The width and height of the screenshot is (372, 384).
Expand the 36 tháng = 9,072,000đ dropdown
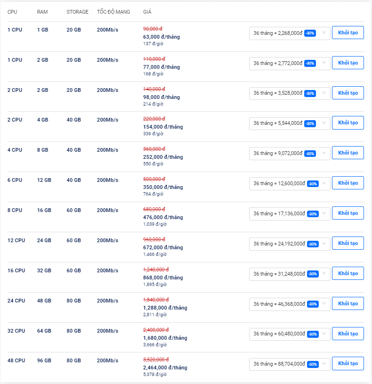point(290,153)
